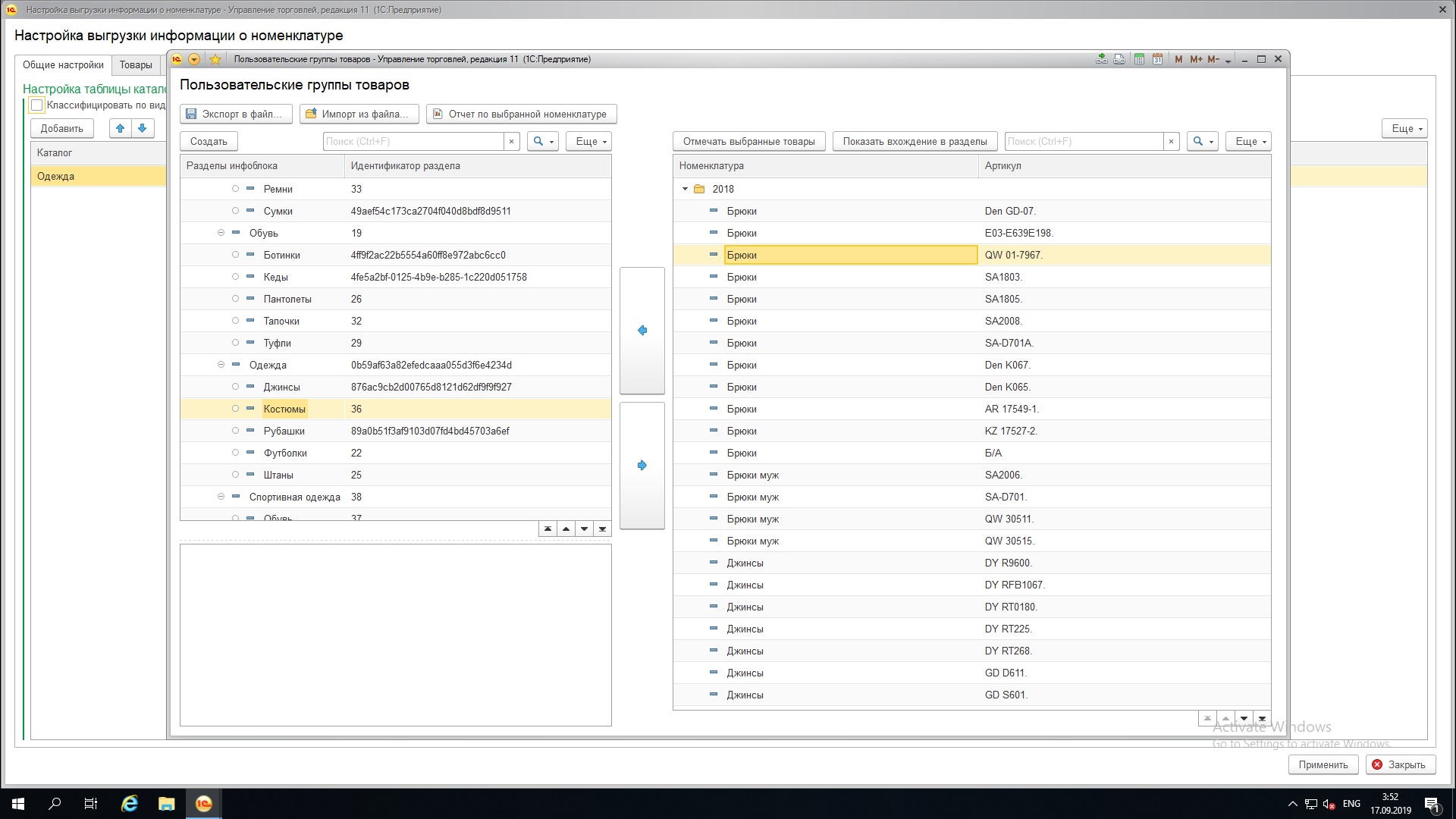Click Показать вхождение в разделы button
Image resolution: width=1456 pixels, height=819 pixels.
915,141
